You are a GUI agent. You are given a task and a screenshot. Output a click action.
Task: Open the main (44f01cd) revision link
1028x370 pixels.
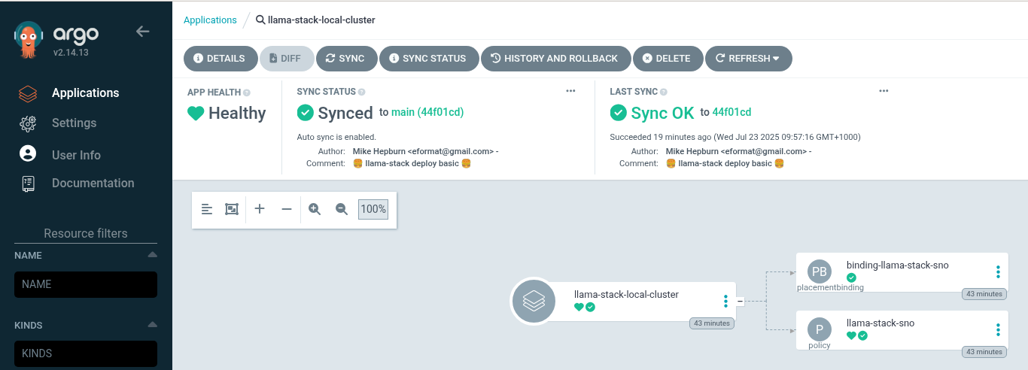click(427, 113)
